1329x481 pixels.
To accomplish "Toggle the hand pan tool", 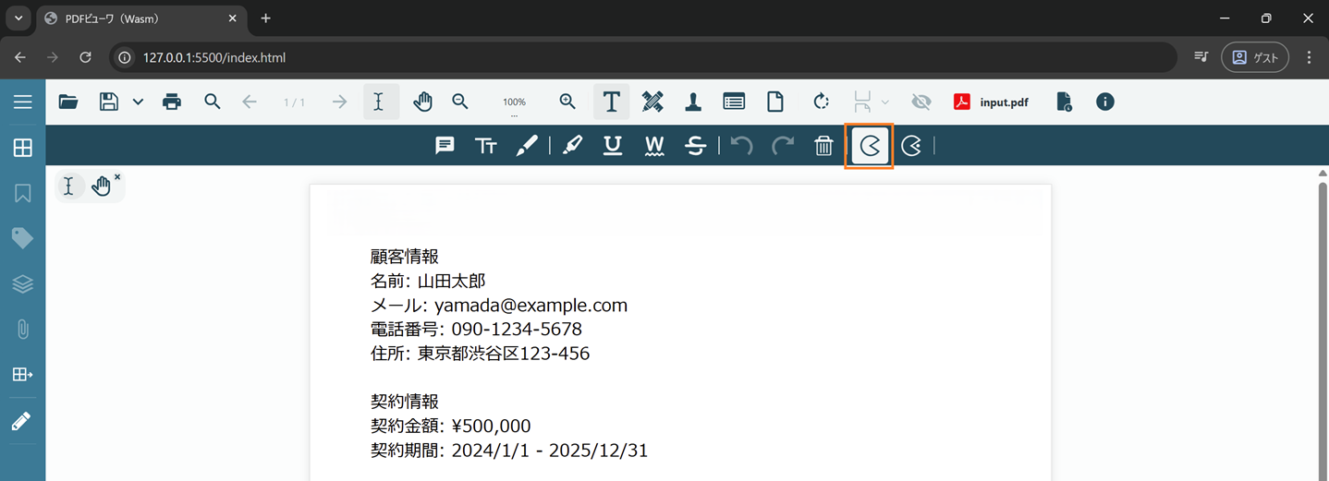I will click(423, 102).
